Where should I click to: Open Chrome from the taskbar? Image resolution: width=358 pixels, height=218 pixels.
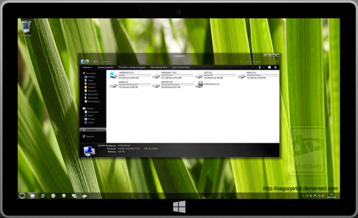(x=64, y=195)
